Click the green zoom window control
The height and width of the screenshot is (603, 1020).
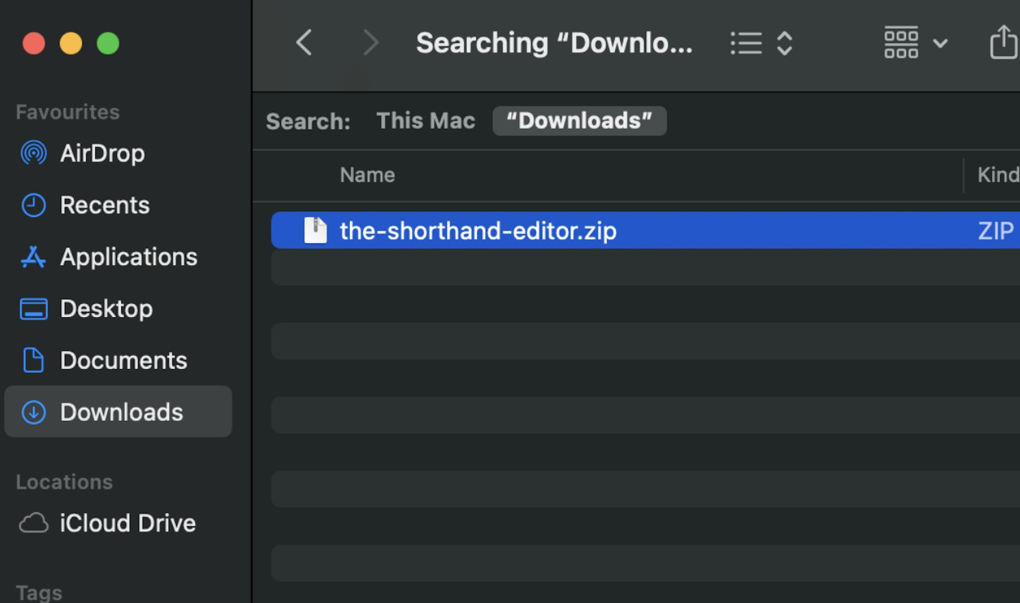tap(108, 43)
